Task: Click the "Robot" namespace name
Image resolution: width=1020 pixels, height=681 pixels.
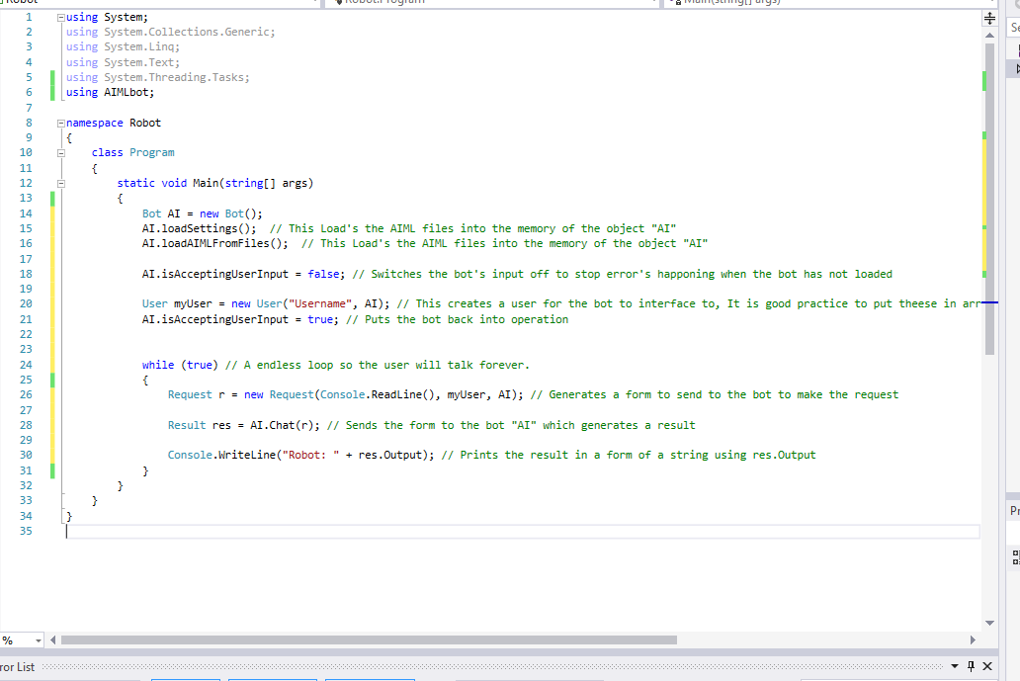Action: point(145,123)
